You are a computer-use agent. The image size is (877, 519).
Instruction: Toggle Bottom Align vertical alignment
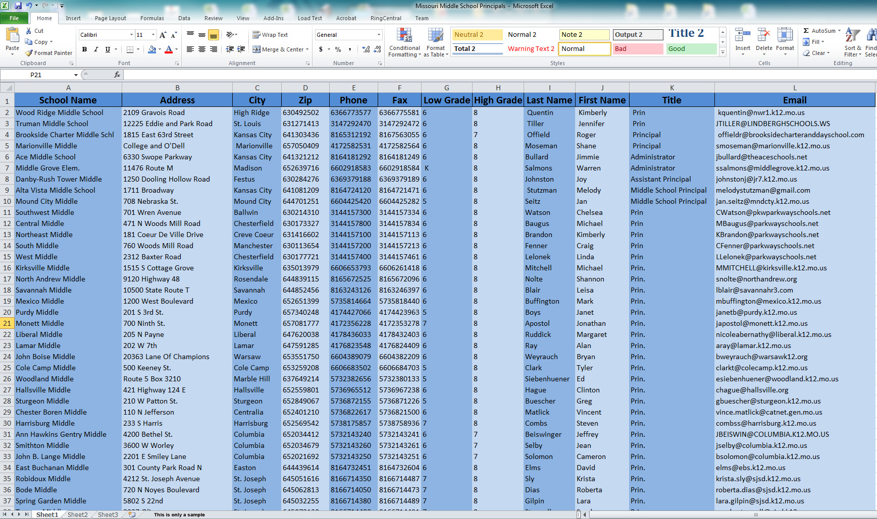click(x=214, y=35)
